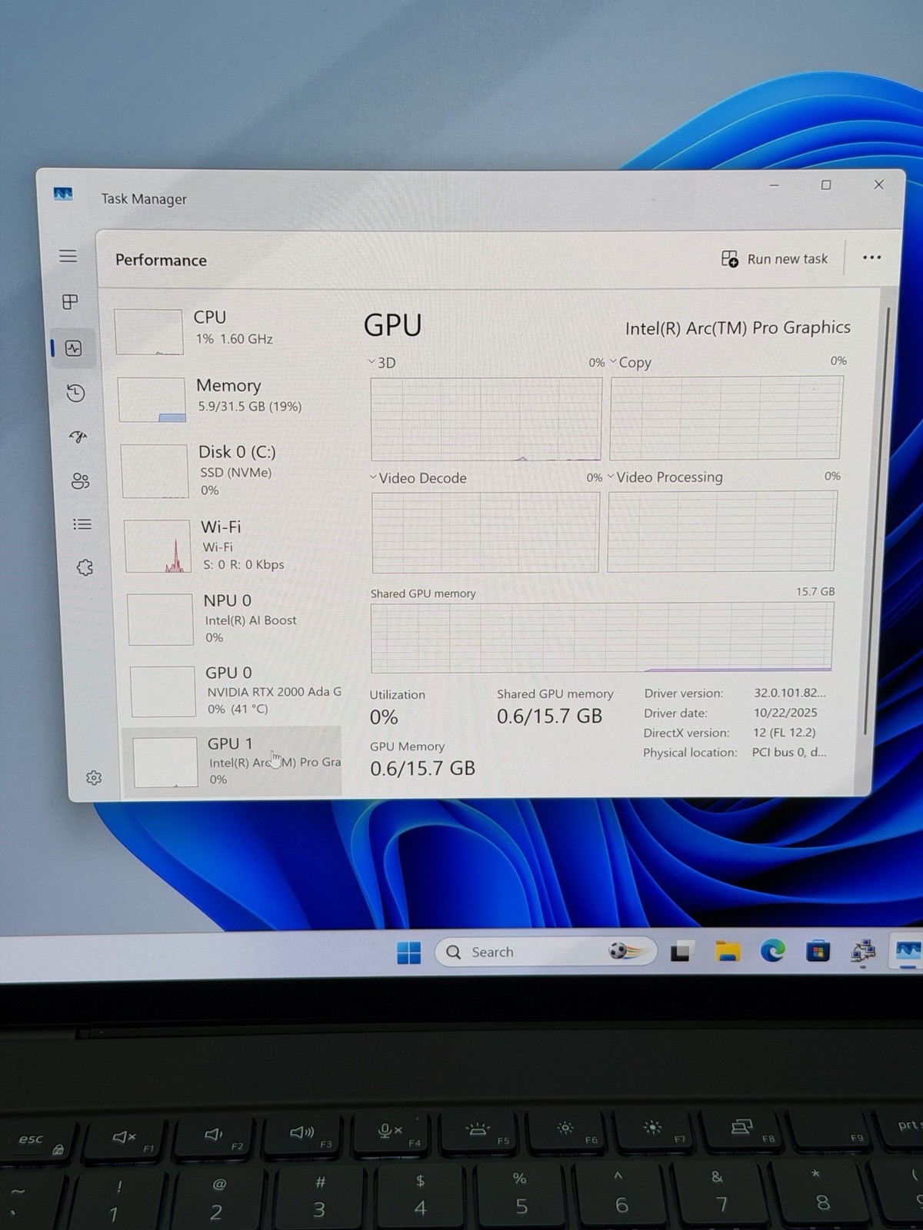Close the Task Manager window

pos(878,184)
